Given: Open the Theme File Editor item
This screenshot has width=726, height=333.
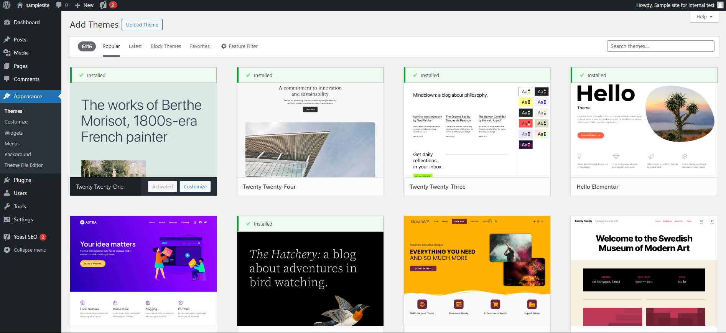Looking at the screenshot, I should coord(24,165).
